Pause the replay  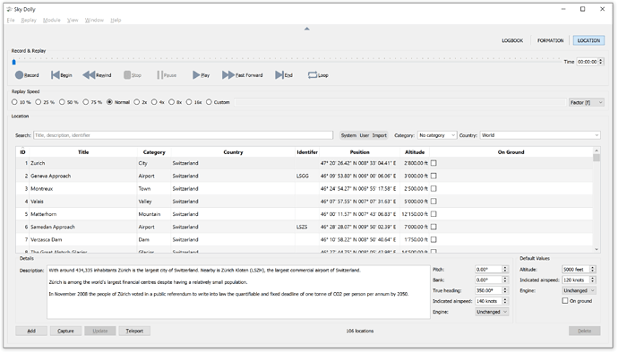(x=167, y=75)
